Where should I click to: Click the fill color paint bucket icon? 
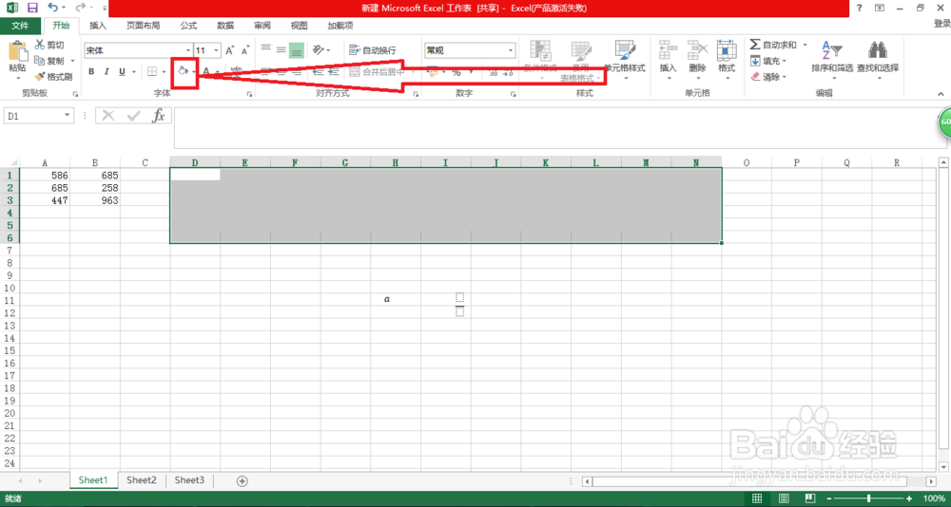pyautogui.click(x=183, y=71)
